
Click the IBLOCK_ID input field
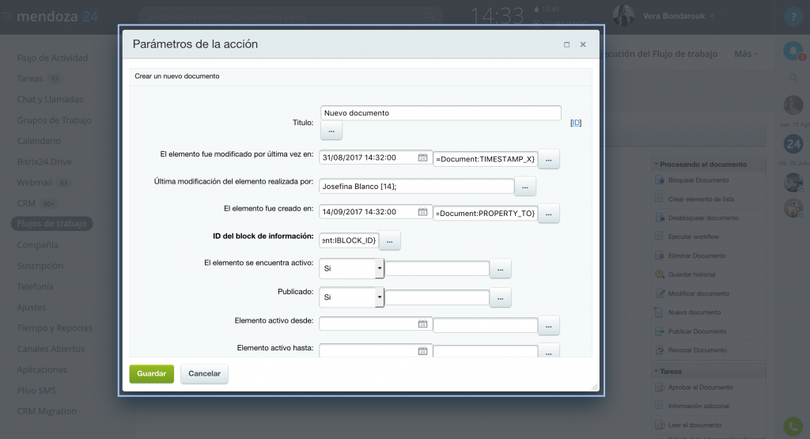coord(349,240)
